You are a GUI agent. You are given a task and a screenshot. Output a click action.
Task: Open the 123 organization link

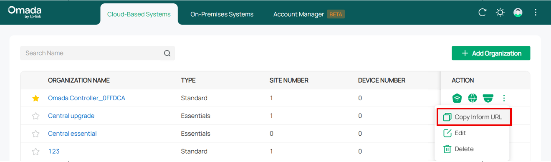coord(54,151)
